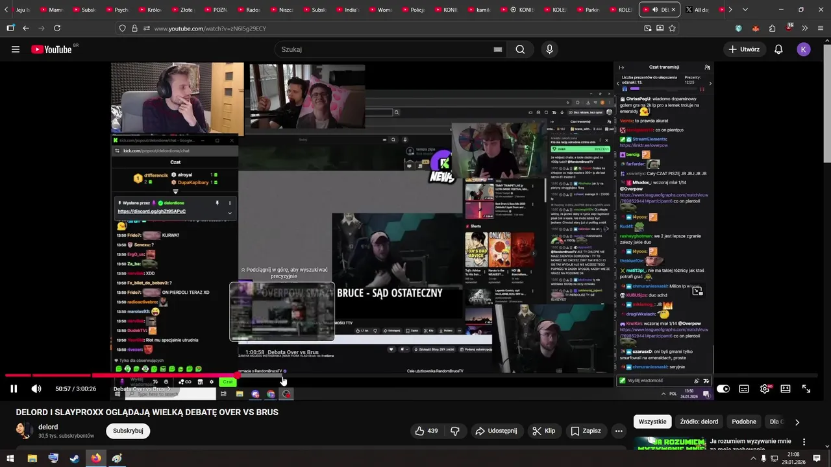Select the Źródło: delord filter chip
Screen dimensions: 831x467
699,422
